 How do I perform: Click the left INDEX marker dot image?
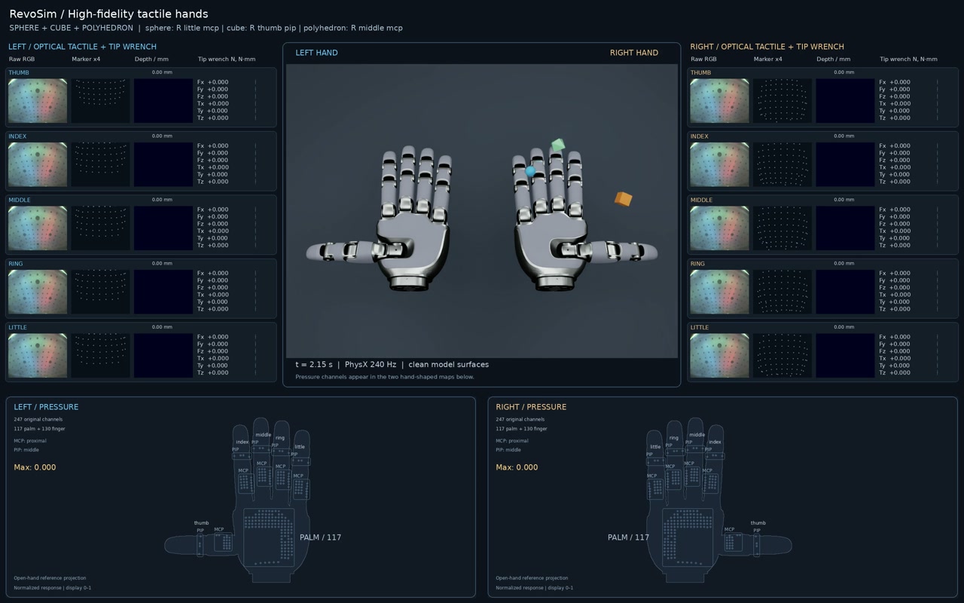100,164
